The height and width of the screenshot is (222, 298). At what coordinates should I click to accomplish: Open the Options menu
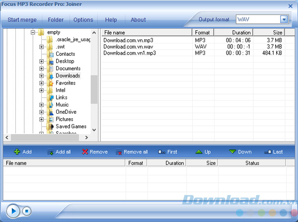pos(83,20)
